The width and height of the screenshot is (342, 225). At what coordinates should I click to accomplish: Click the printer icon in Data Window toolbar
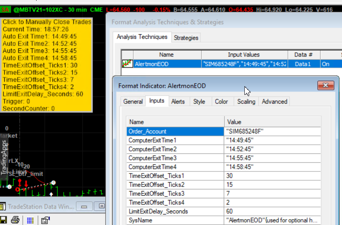(15, 220)
